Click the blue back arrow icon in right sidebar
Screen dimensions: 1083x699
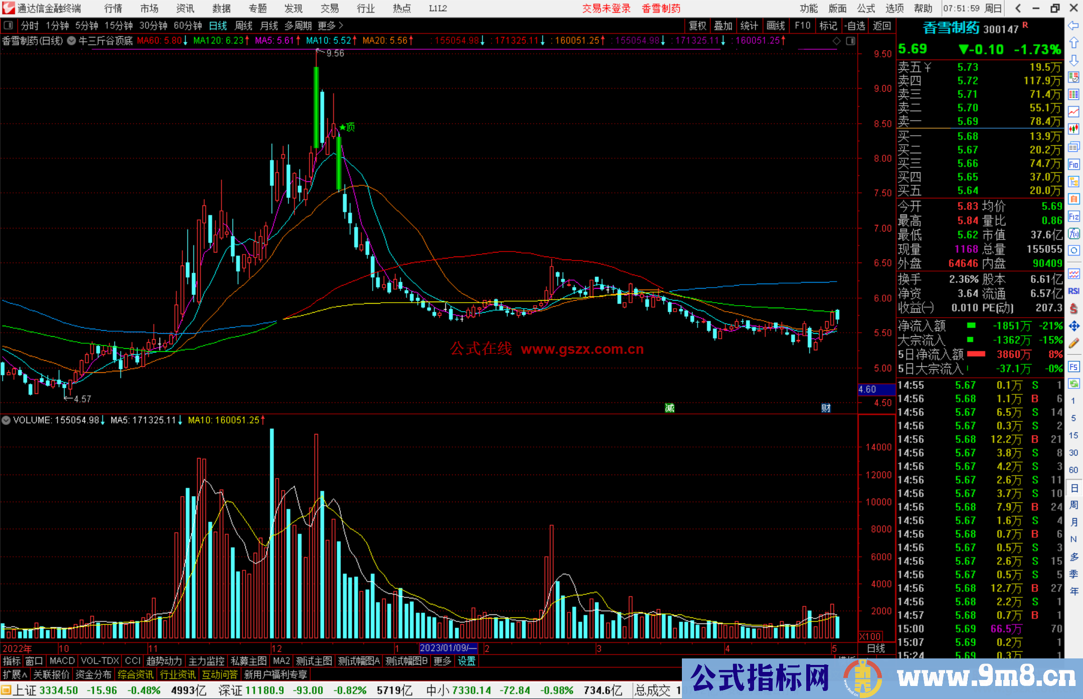pos(1073,26)
